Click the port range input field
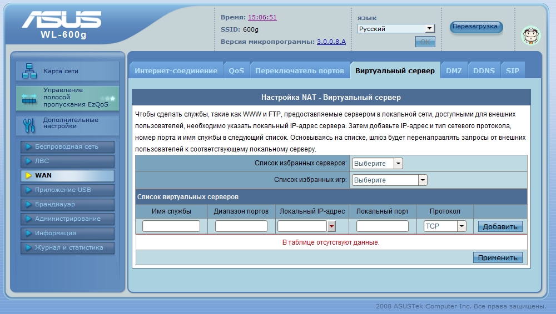556x314 pixels. [241, 226]
